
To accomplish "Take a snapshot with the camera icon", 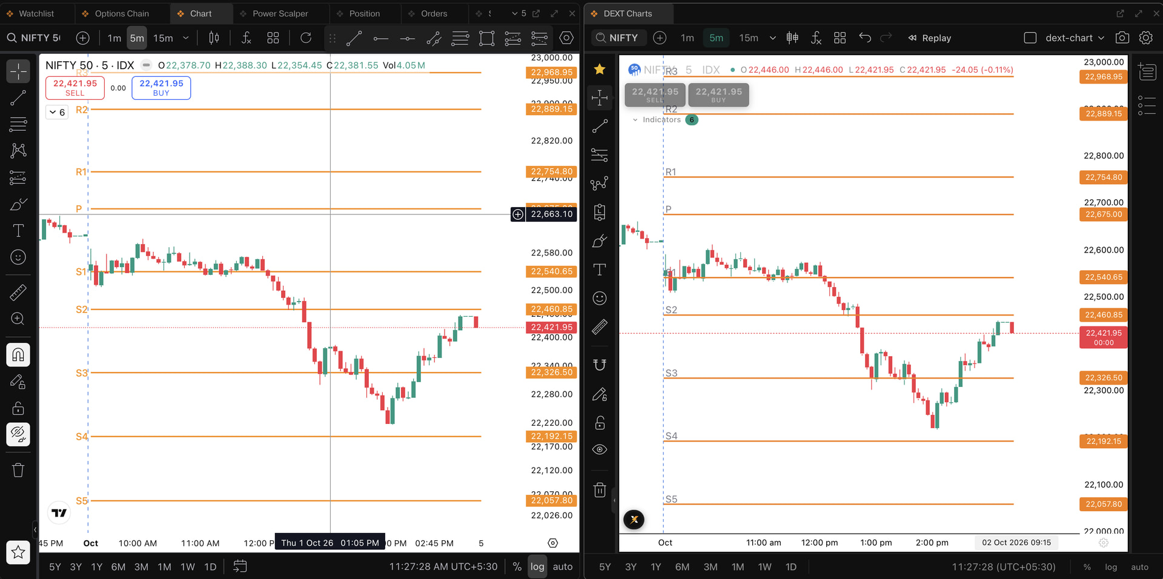I will pos(1122,38).
